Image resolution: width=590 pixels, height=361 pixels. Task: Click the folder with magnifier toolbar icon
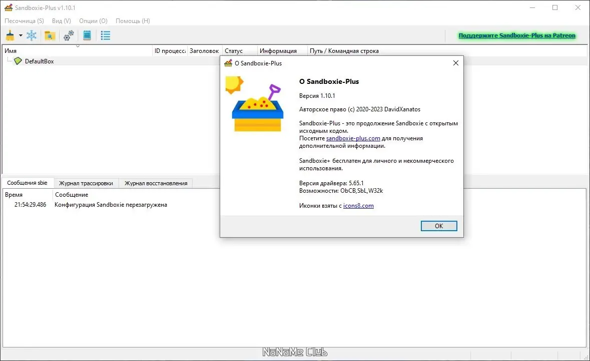click(50, 35)
